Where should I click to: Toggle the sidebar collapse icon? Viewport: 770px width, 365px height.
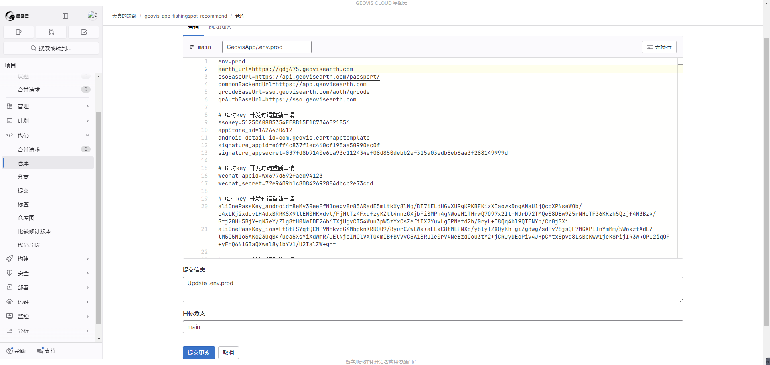[x=65, y=16]
